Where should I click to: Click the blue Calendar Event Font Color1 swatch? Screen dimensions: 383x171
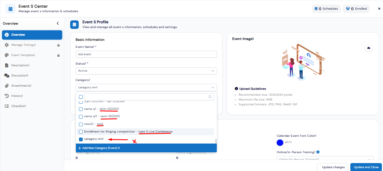point(280,143)
